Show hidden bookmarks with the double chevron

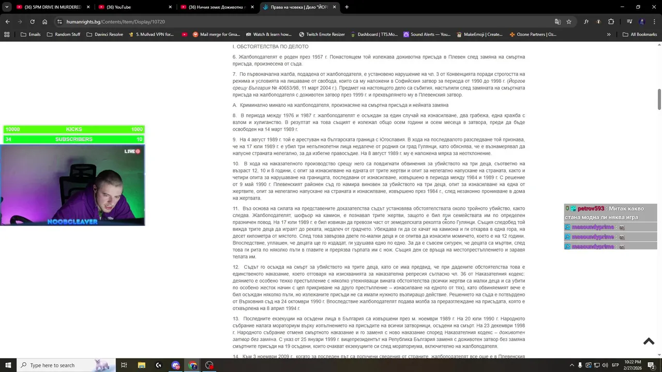pyautogui.click(x=609, y=35)
